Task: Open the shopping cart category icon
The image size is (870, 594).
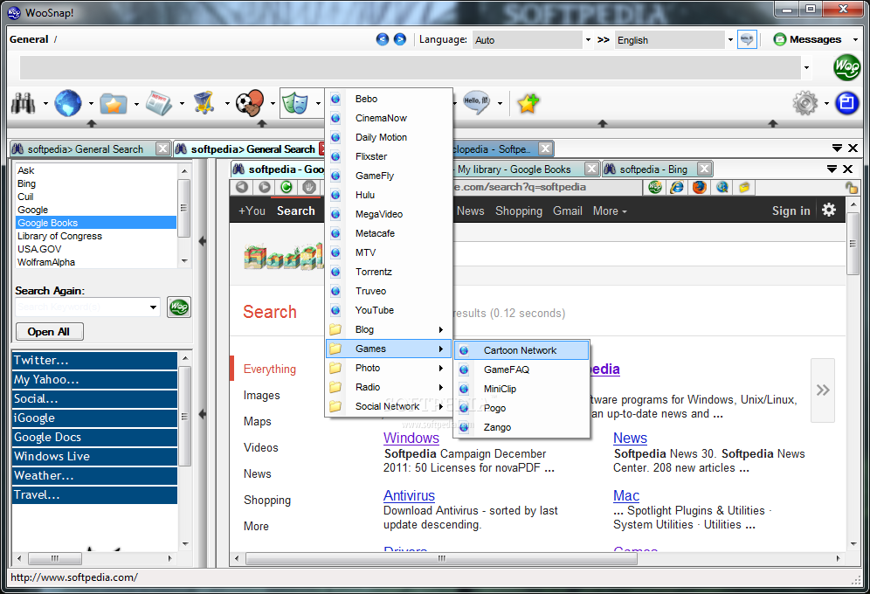Action: coord(204,103)
